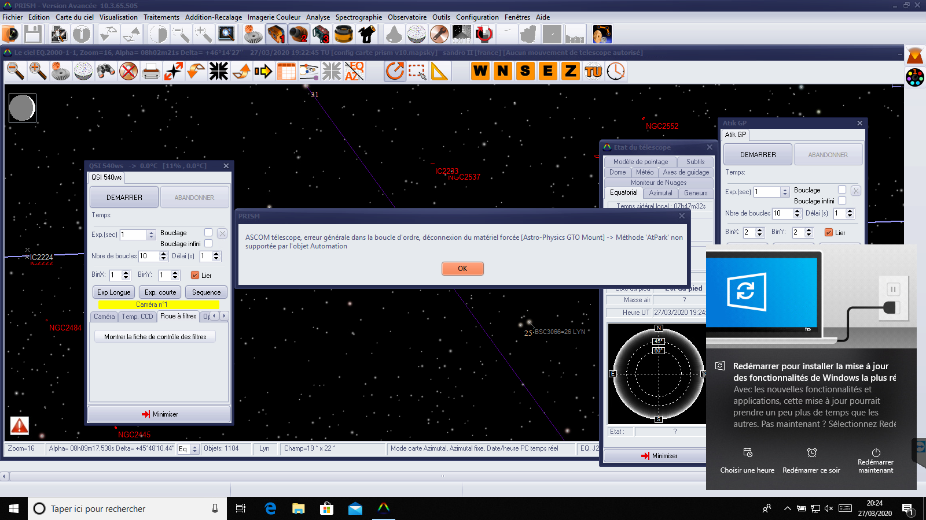Select camera number 1 icon in main toolbar
Screen dimensions: 926x520
(x=276, y=34)
